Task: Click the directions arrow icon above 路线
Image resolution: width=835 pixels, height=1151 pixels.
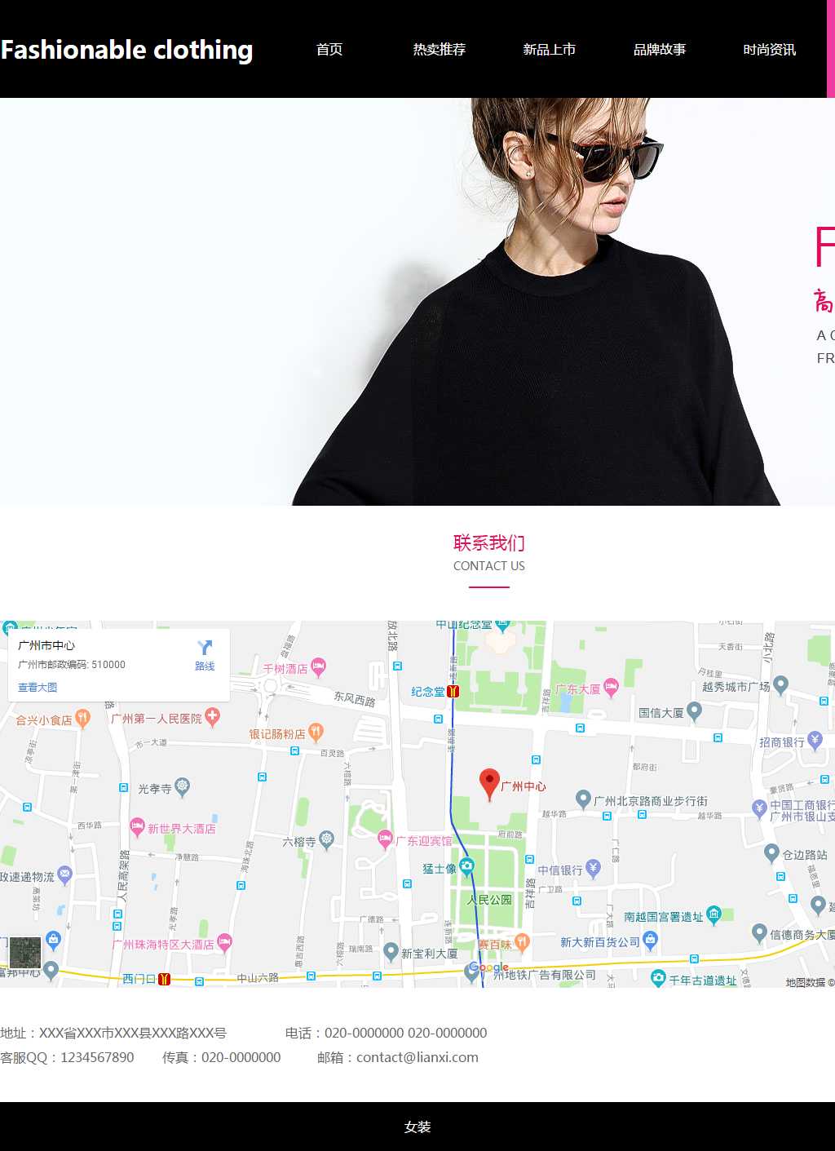Action: point(205,648)
